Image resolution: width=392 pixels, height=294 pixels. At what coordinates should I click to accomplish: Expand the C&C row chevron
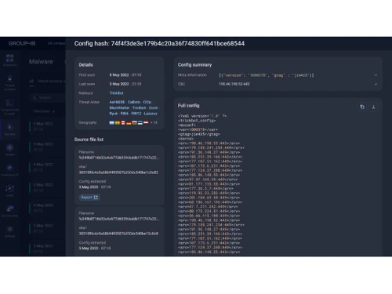(x=376, y=84)
